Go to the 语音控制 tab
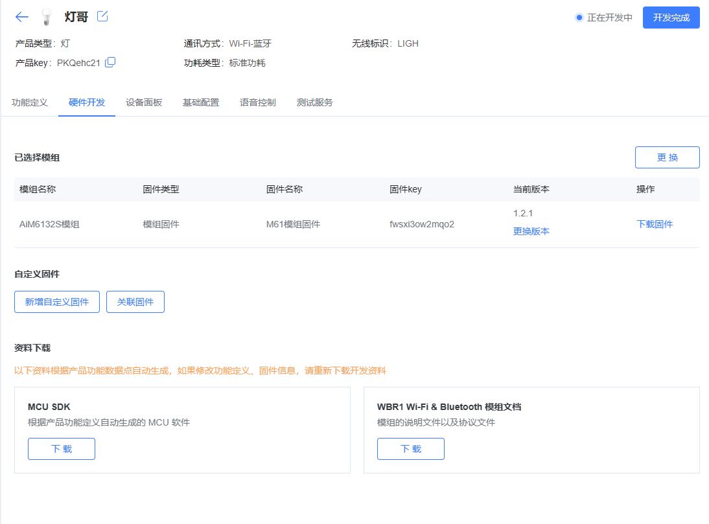 [x=258, y=102]
